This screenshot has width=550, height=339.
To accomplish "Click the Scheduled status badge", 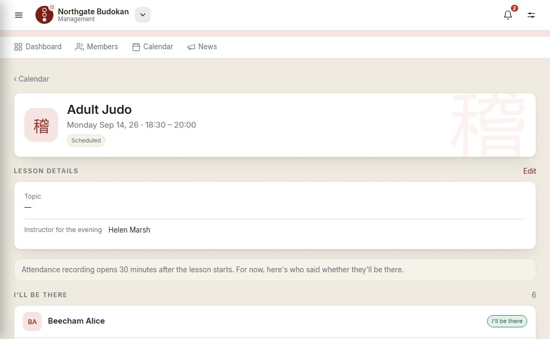I will point(86,140).
